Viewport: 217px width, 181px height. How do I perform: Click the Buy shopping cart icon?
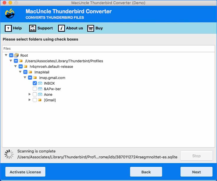[x=91, y=28]
